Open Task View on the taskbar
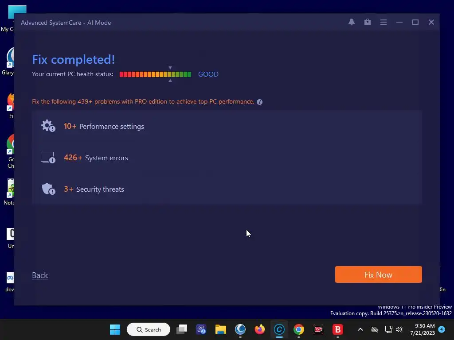Image resolution: width=454 pixels, height=340 pixels. pos(182,329)
